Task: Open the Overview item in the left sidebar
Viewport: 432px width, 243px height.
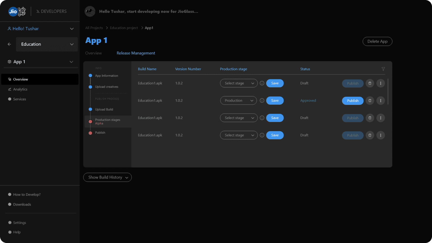Action: pyautogui.click(x=40, y=79)
